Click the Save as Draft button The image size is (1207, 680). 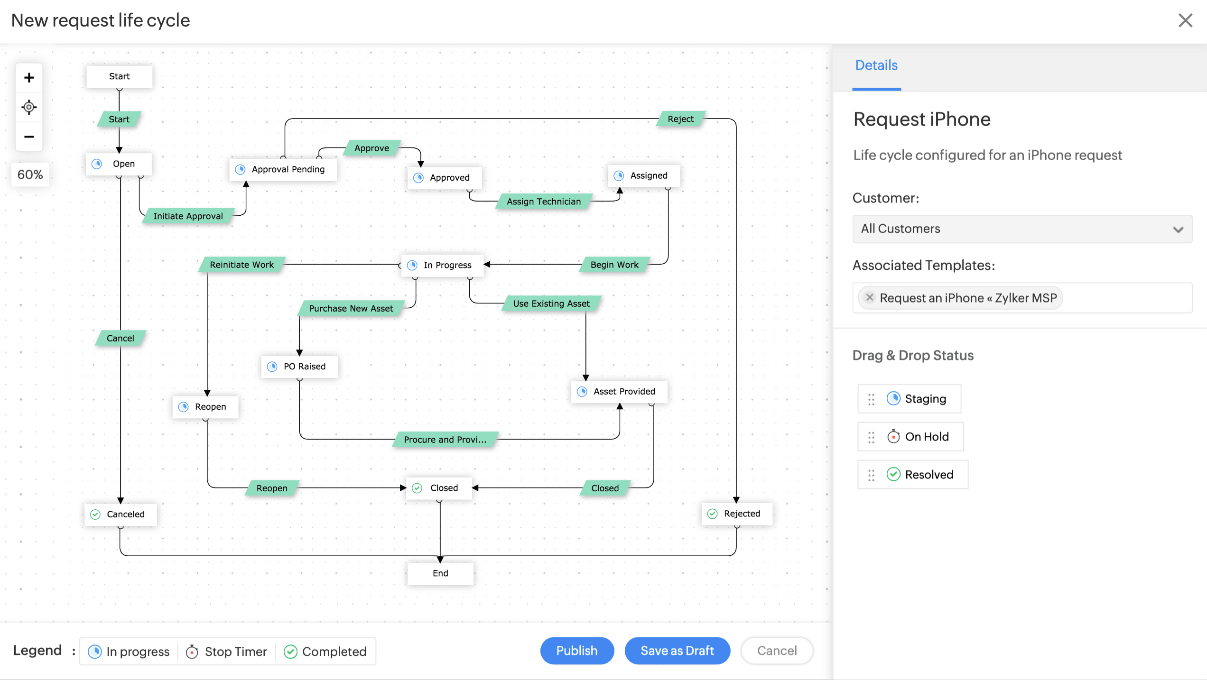point(677,651)
